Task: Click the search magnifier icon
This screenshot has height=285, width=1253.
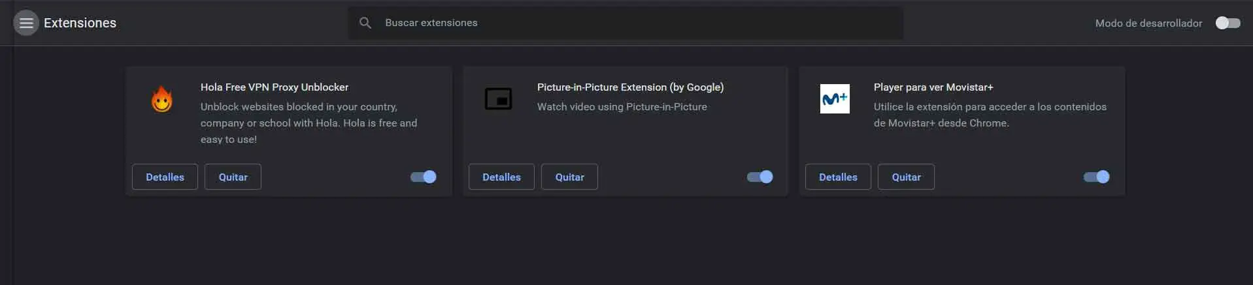Action: [365, 23]
